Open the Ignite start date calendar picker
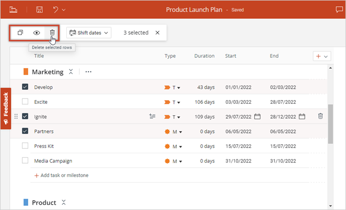346x210 pixels. click(x=257, y=116)
